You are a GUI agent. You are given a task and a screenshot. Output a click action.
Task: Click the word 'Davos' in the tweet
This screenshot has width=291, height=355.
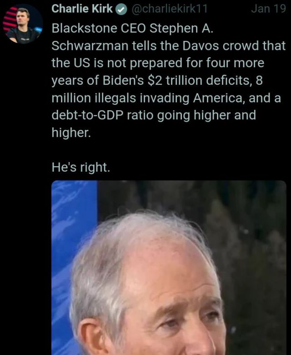201,46
